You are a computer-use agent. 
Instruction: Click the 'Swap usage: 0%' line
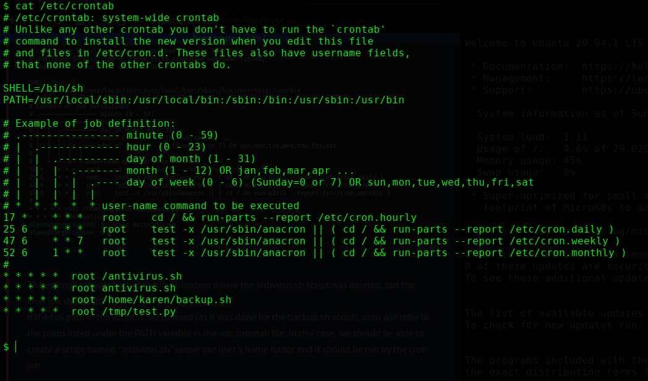pyautogui.click(x=525, y=173)
